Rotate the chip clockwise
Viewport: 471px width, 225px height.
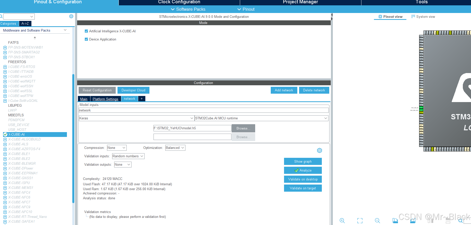(395, 221)
